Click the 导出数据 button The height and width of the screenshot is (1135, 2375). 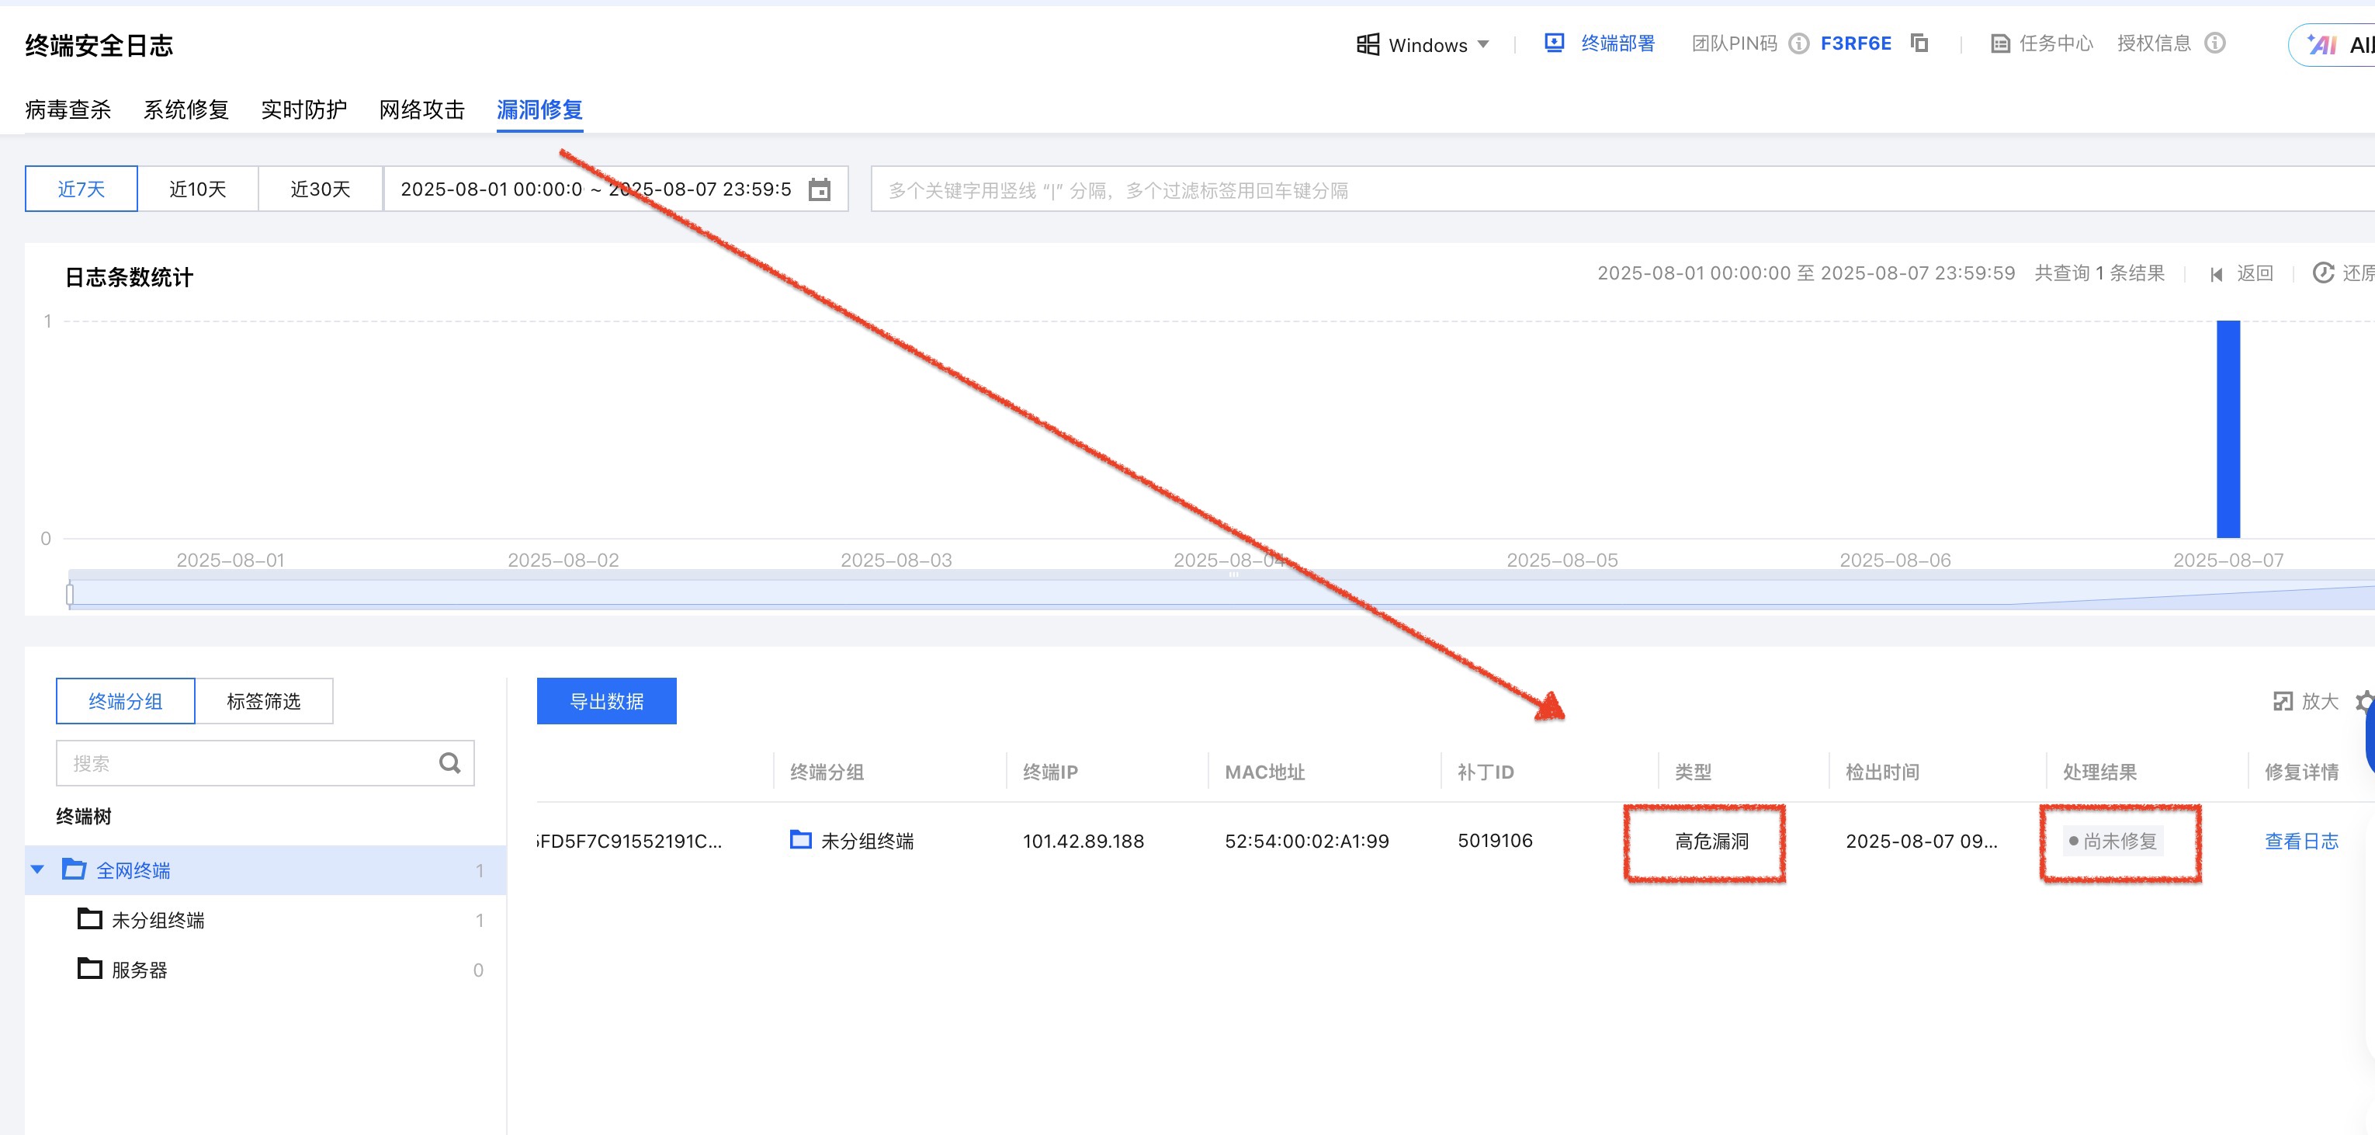tap(605, 702)
